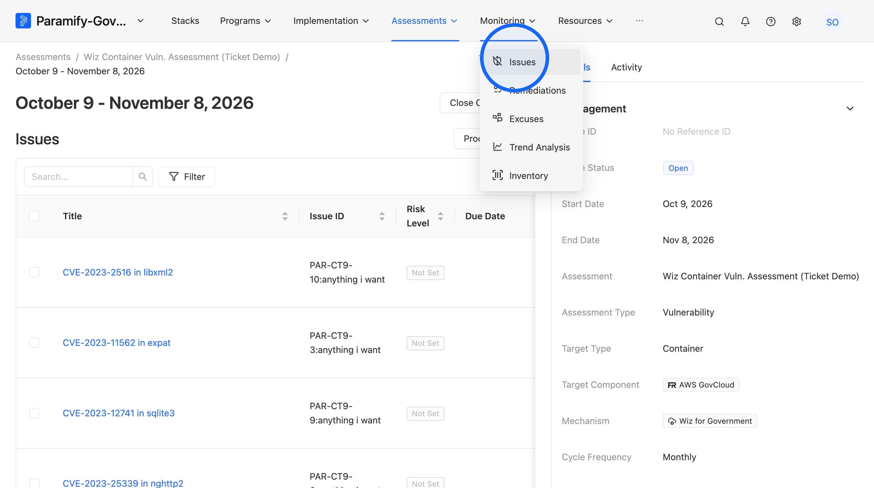Check the CVE-2023-2516 in libxml2 row
Viewport: 874px width, 488px height.
tap(34, 272)
